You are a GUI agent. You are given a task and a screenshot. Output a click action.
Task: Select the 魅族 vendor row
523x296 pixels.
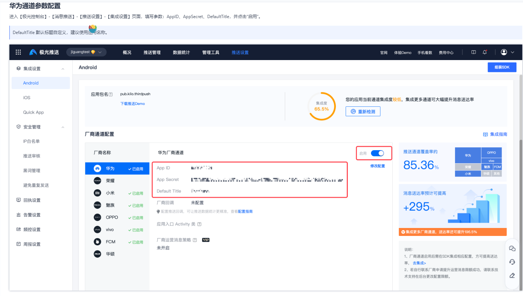pyautogui.click(x=117, y=205)
